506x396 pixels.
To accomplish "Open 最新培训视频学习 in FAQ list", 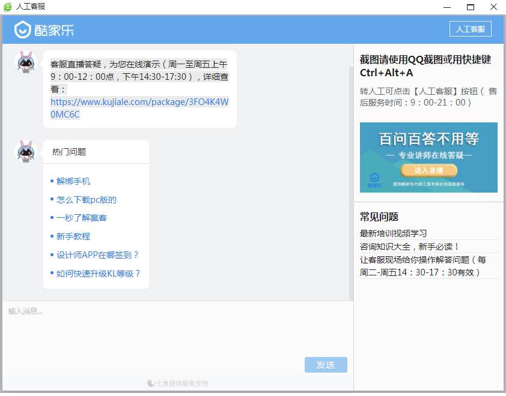I will pyautogui.click(x=393, y=233).
